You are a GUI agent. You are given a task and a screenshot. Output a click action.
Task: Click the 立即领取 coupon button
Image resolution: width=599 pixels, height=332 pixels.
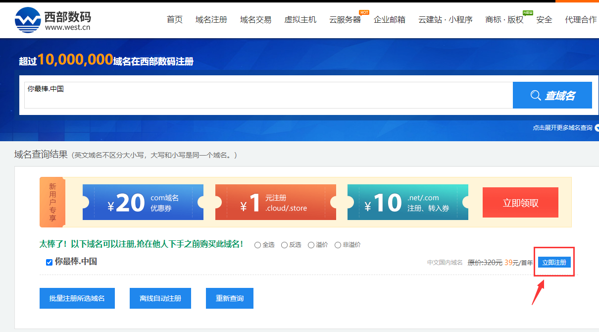click(520, 202)
